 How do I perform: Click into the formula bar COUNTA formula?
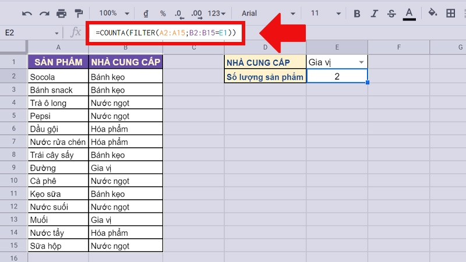[165, 33]
